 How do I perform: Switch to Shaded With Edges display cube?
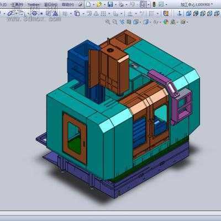click(x=188, y=13)
